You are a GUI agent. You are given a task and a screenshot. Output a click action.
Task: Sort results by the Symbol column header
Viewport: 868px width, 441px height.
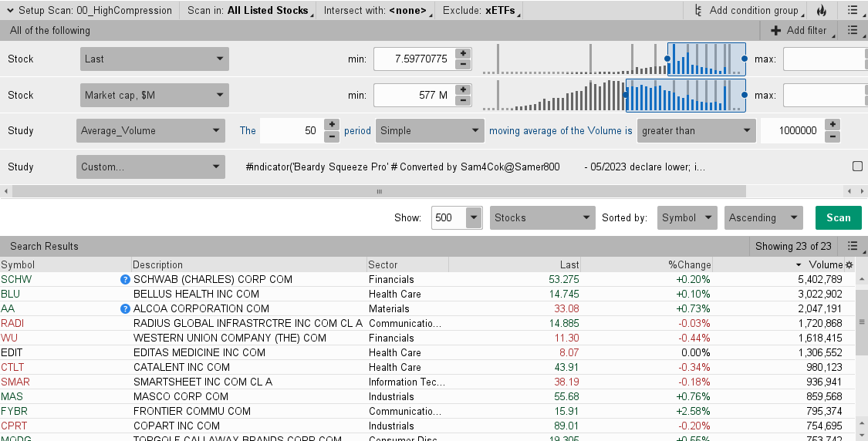pos(66,264)
